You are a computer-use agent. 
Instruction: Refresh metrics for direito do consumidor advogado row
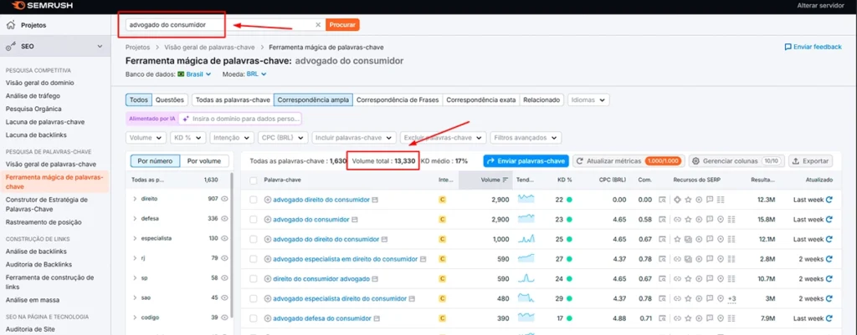tap(829, 279)
